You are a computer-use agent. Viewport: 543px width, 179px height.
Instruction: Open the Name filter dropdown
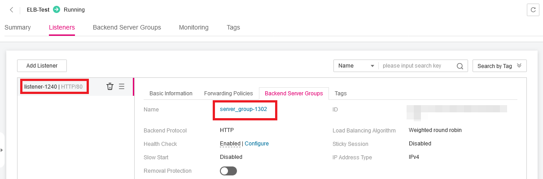(x=356, y=66)
